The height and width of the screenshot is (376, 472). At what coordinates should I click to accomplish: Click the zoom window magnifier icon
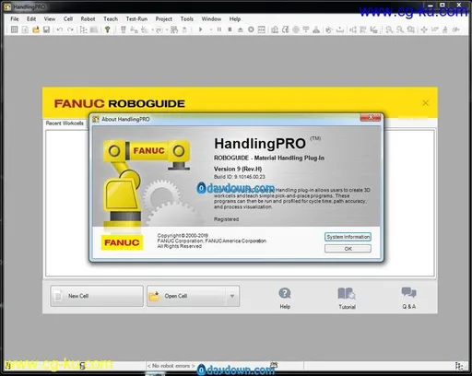[410, 29]
